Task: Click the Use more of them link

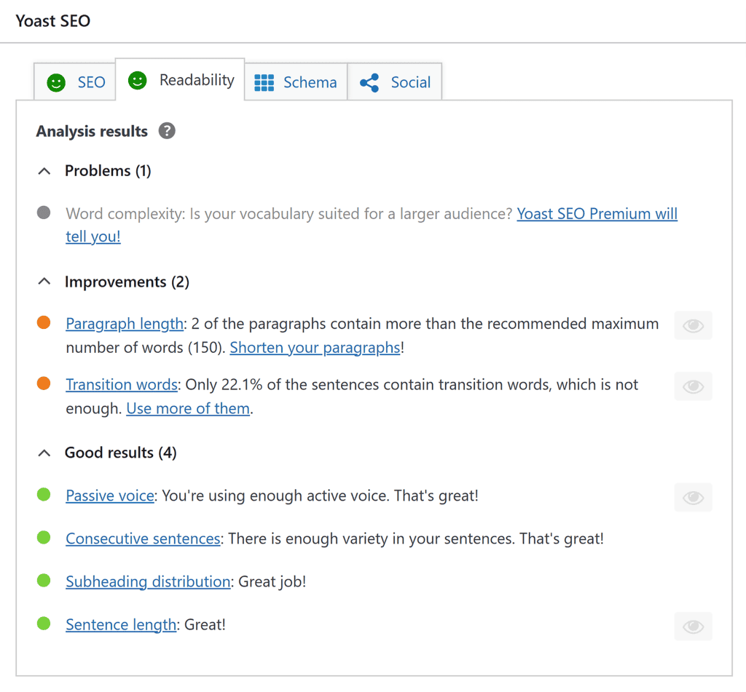Action: coord(188,409)
